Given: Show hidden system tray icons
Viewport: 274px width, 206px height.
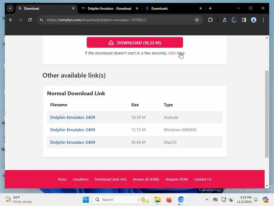Looking at the screenshot, I should coord(207,200).
